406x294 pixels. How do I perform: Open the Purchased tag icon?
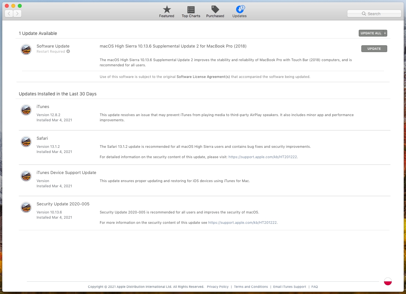215,9
